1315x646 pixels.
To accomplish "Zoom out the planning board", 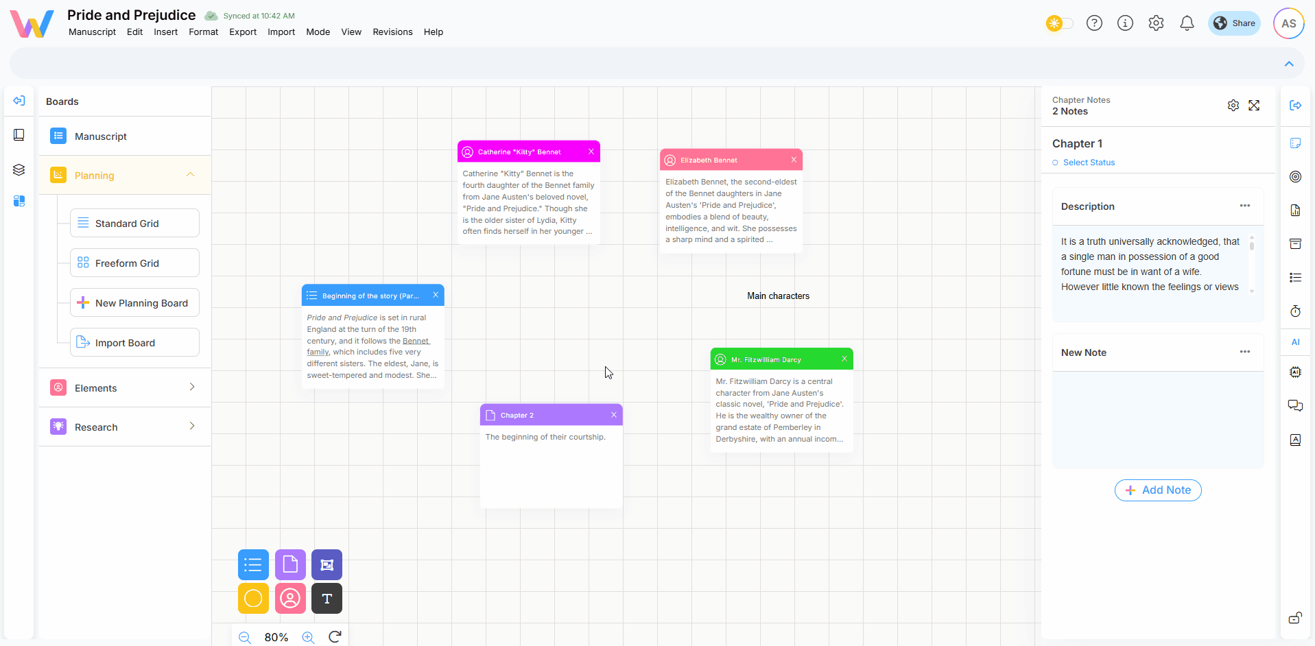I will point(245,637).
